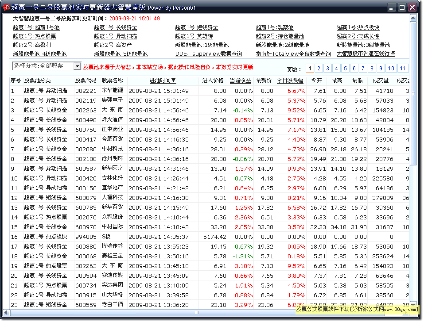
Task: Open the 新股能量池:1级能量池 link
Action: [x=202, y=45]
